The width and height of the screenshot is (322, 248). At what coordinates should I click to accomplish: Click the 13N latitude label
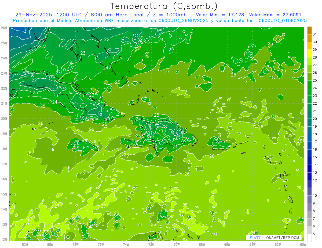(4, 224)
